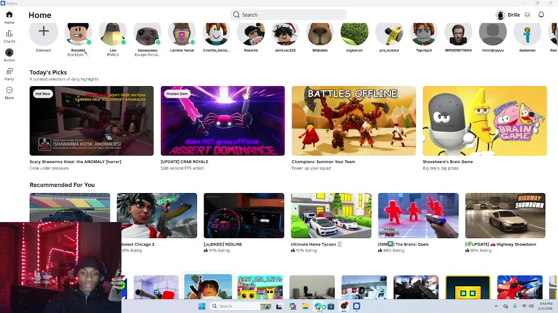Open Drilla's profile avatar icon
Image resolution: width=558 pixels, height=313 pixels.
click(500, 15)
